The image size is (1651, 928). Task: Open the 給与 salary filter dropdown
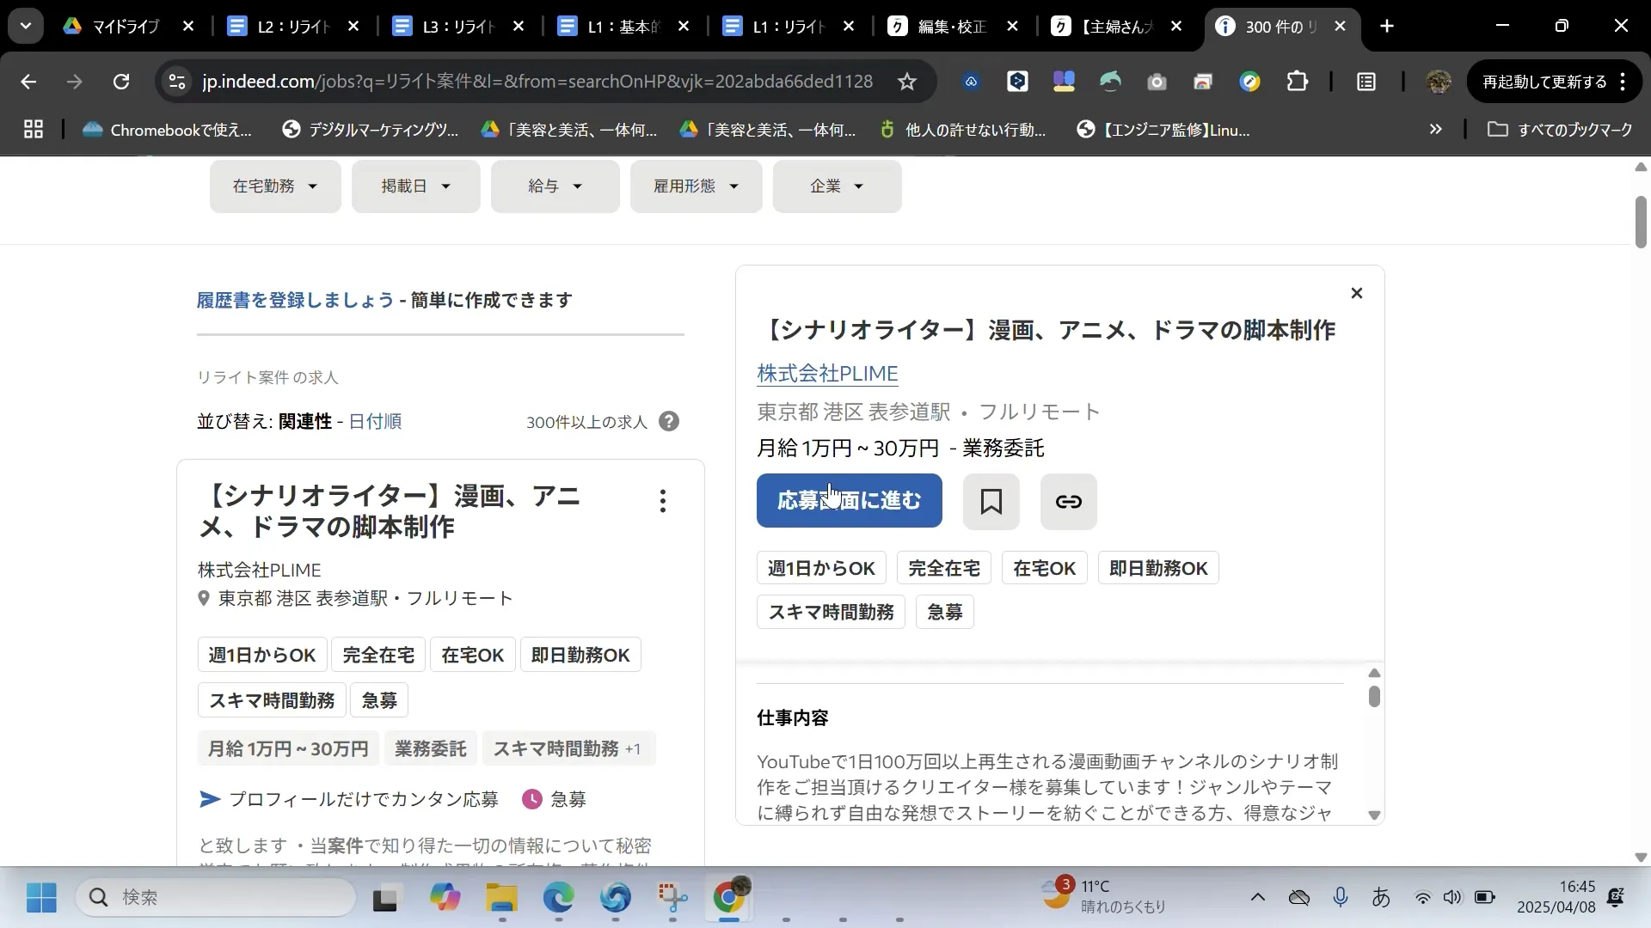[555, 186]
